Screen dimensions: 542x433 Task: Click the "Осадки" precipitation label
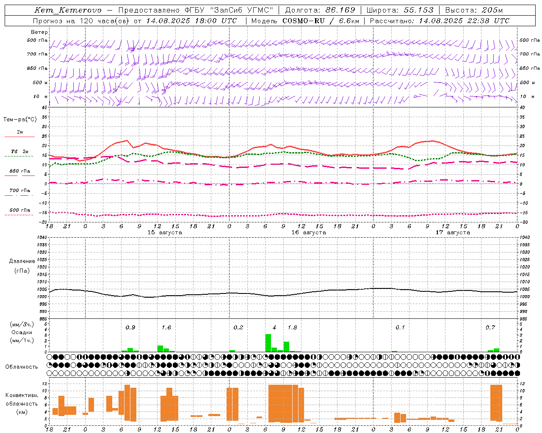pyautogui.click(x=22, y=332)
